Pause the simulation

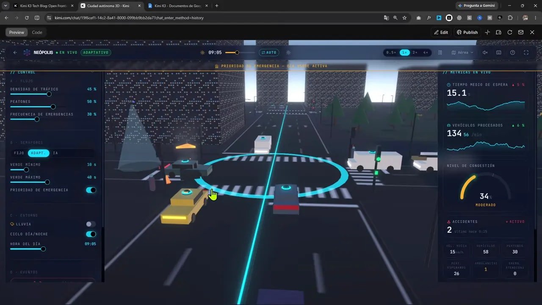coord(440,53)
